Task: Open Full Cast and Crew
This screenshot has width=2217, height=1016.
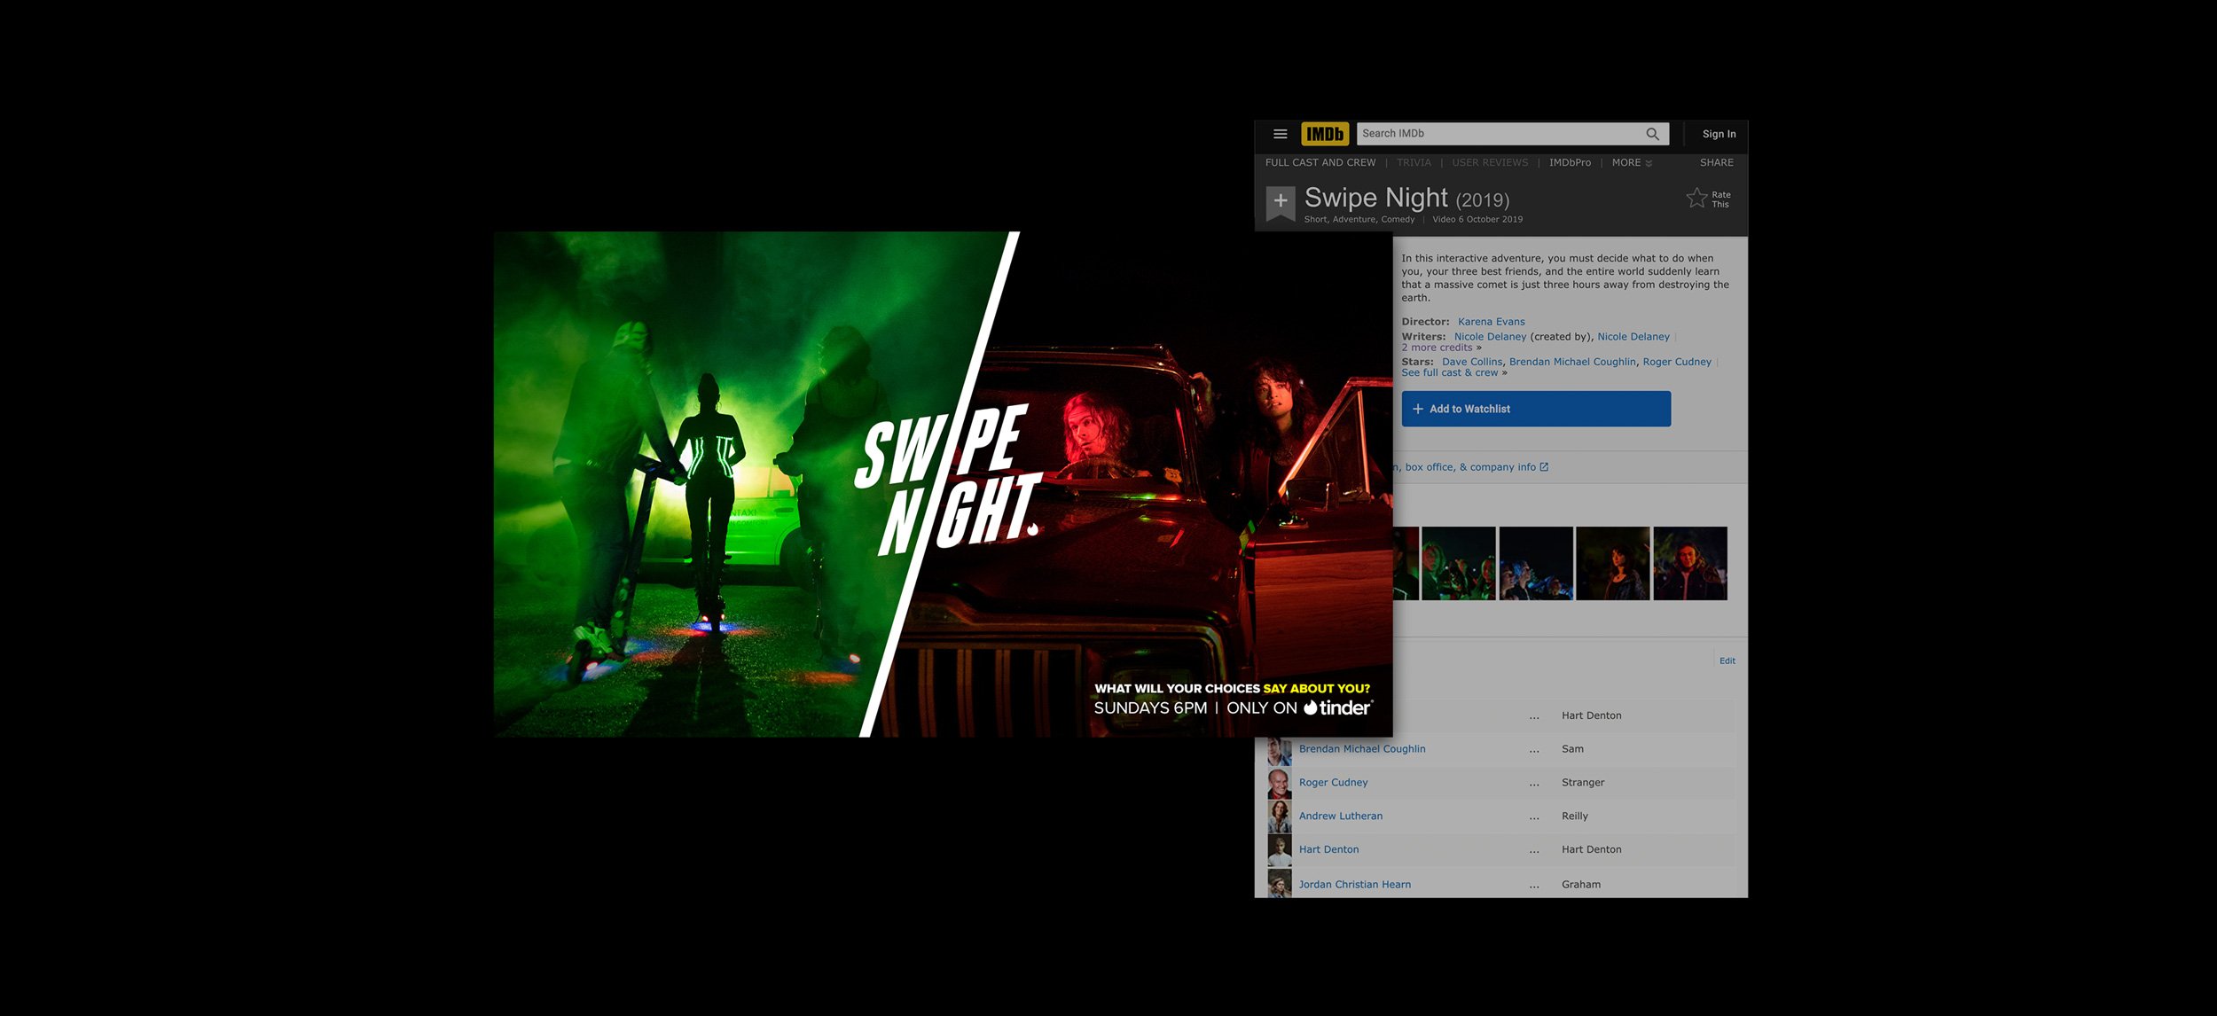Action: coord(1320,163)
